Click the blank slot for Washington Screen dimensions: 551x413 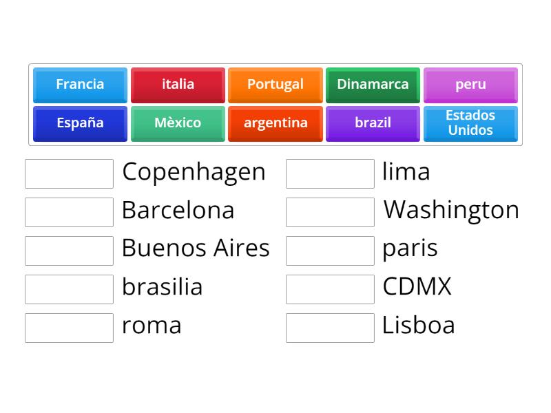pos(330,212)
